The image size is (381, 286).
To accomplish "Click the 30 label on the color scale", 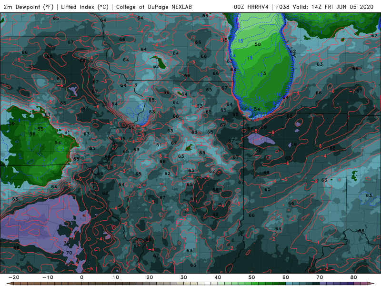I will tap(184, 277).
